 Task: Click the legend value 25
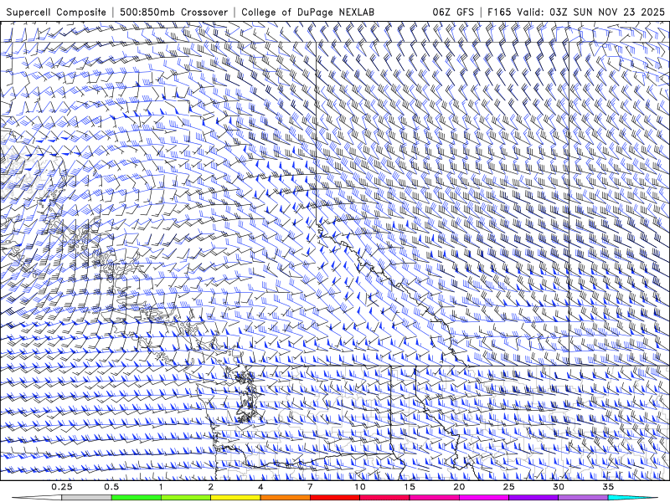point(509,487)
